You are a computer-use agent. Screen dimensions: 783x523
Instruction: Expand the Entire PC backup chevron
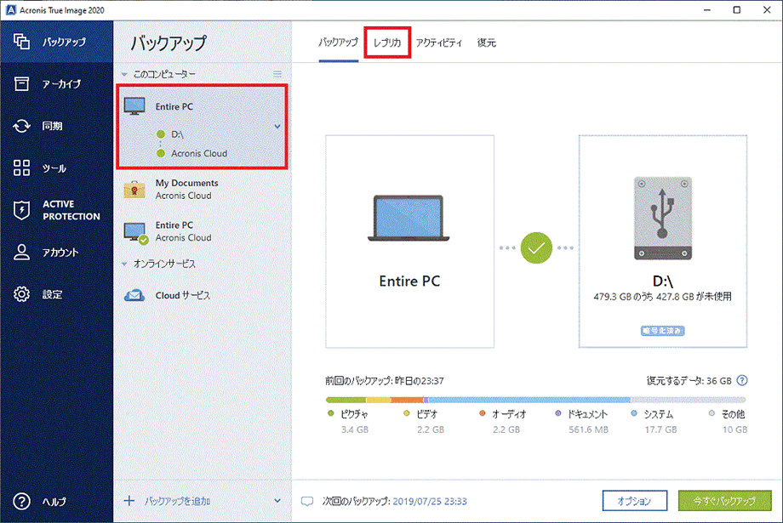pos(277,127)
